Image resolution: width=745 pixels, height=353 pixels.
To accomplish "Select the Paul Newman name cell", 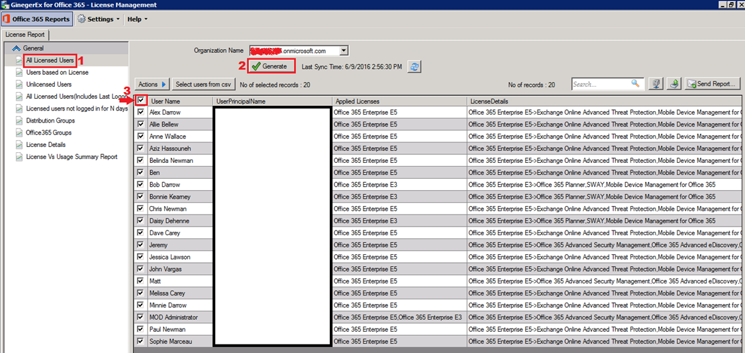I will tap(180, 329).
